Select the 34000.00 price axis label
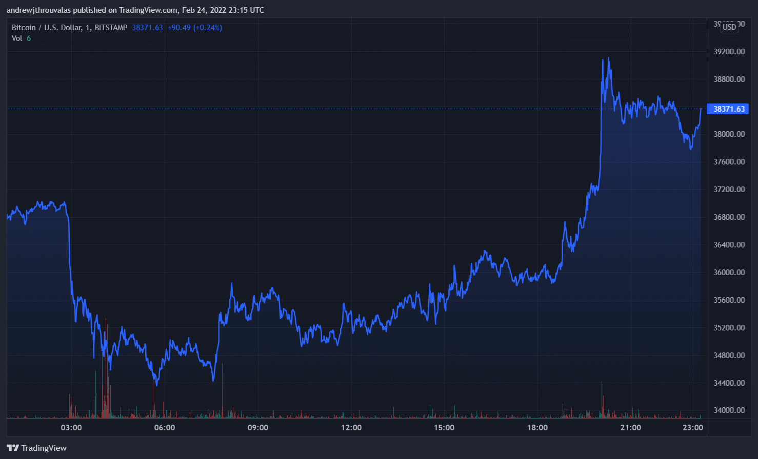Screen dimensions: 758x459 tap(729, 410)
